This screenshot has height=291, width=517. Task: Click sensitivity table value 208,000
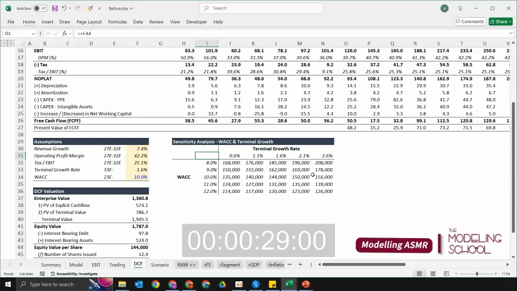(323, 163)
